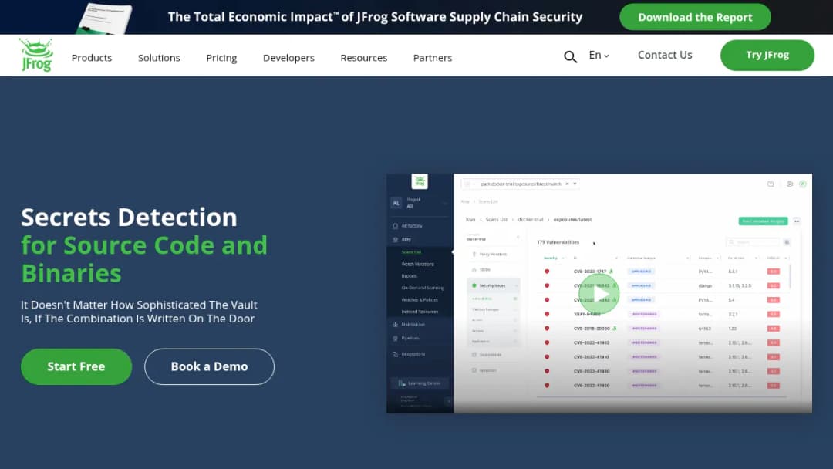Click the 'It Doesn't Matter How Sophisticated' tagline
The width and height of the screenshot is (833, 469).
point(139,312)
